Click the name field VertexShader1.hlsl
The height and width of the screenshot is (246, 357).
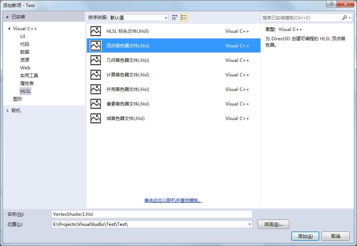point(152,214)
